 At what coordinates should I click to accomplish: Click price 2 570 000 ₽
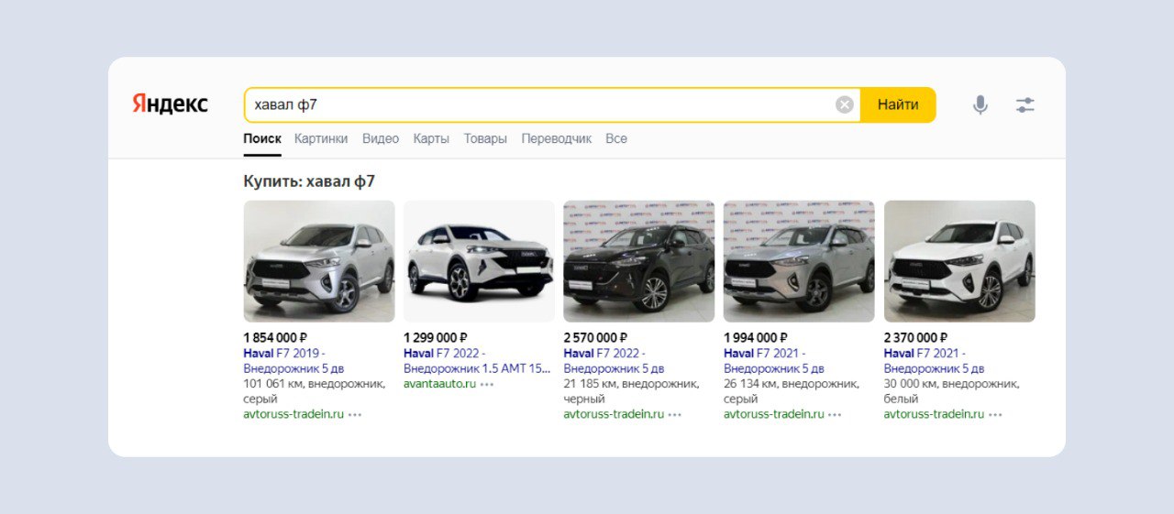595,338
